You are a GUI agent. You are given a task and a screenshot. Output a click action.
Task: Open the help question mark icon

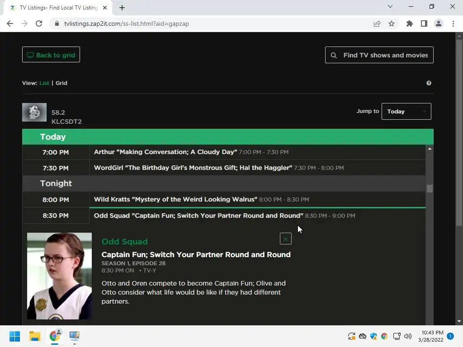pos(429,83)
